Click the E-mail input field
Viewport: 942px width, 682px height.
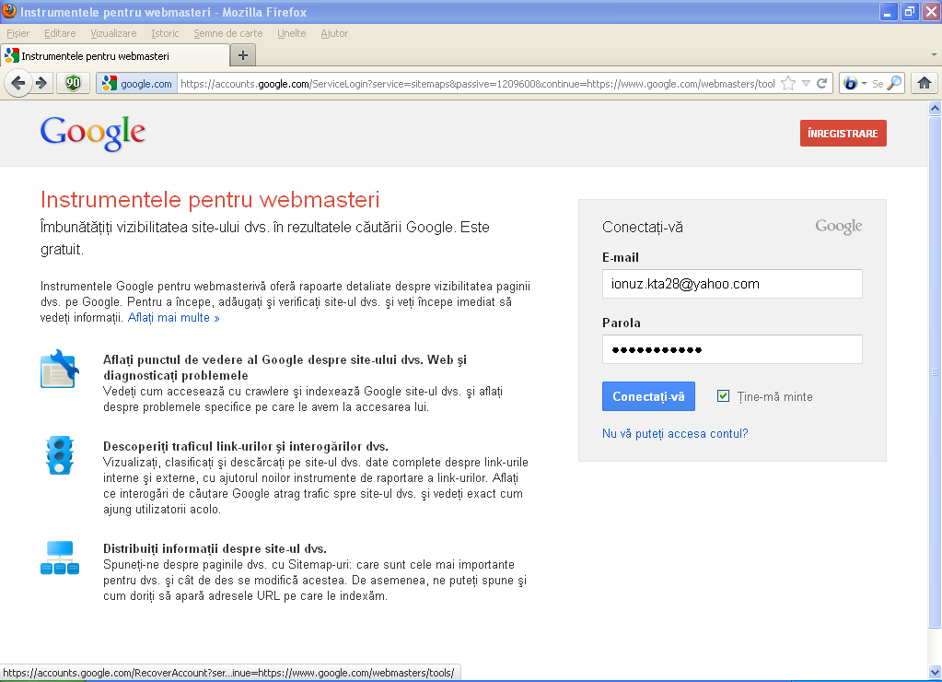pyautogui.click(x=732, y=284)
